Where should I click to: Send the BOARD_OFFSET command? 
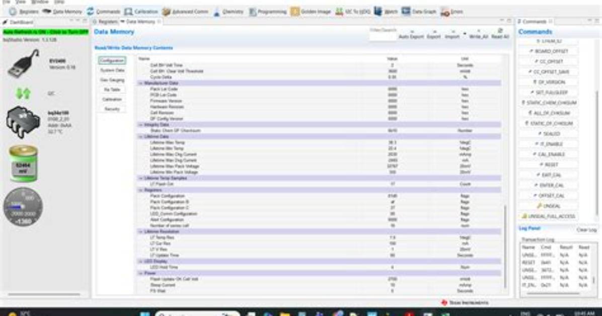(549, 51)
